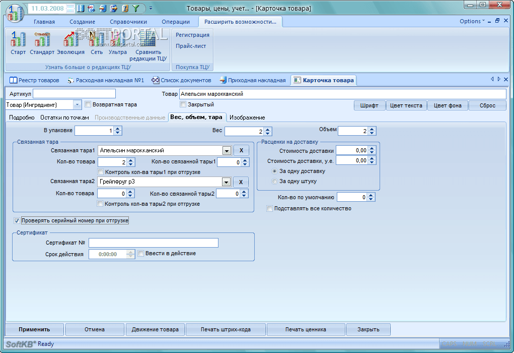Viewport: 514px width, 353px height.
Task: Click the second quick-access document link icon
Action: [x=92, y=9]
